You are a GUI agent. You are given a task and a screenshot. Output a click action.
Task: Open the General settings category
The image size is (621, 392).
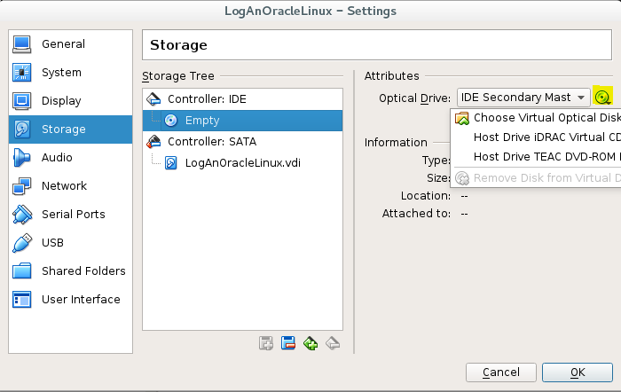[x=70, y=44]
